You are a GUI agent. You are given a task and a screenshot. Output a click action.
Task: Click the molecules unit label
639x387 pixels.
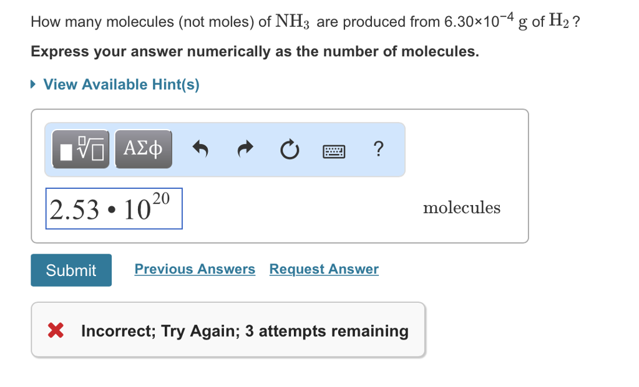point(462,208)
